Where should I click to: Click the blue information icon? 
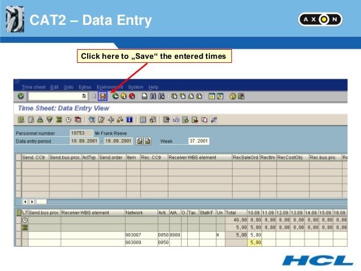tap(130, 120)
